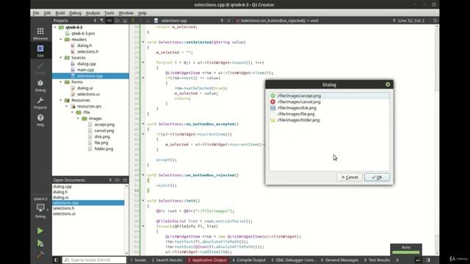The height and width of the screenshot is (264, 470).
Task: Select cancel.png in project tree
Action: click(x=104, y=131)
